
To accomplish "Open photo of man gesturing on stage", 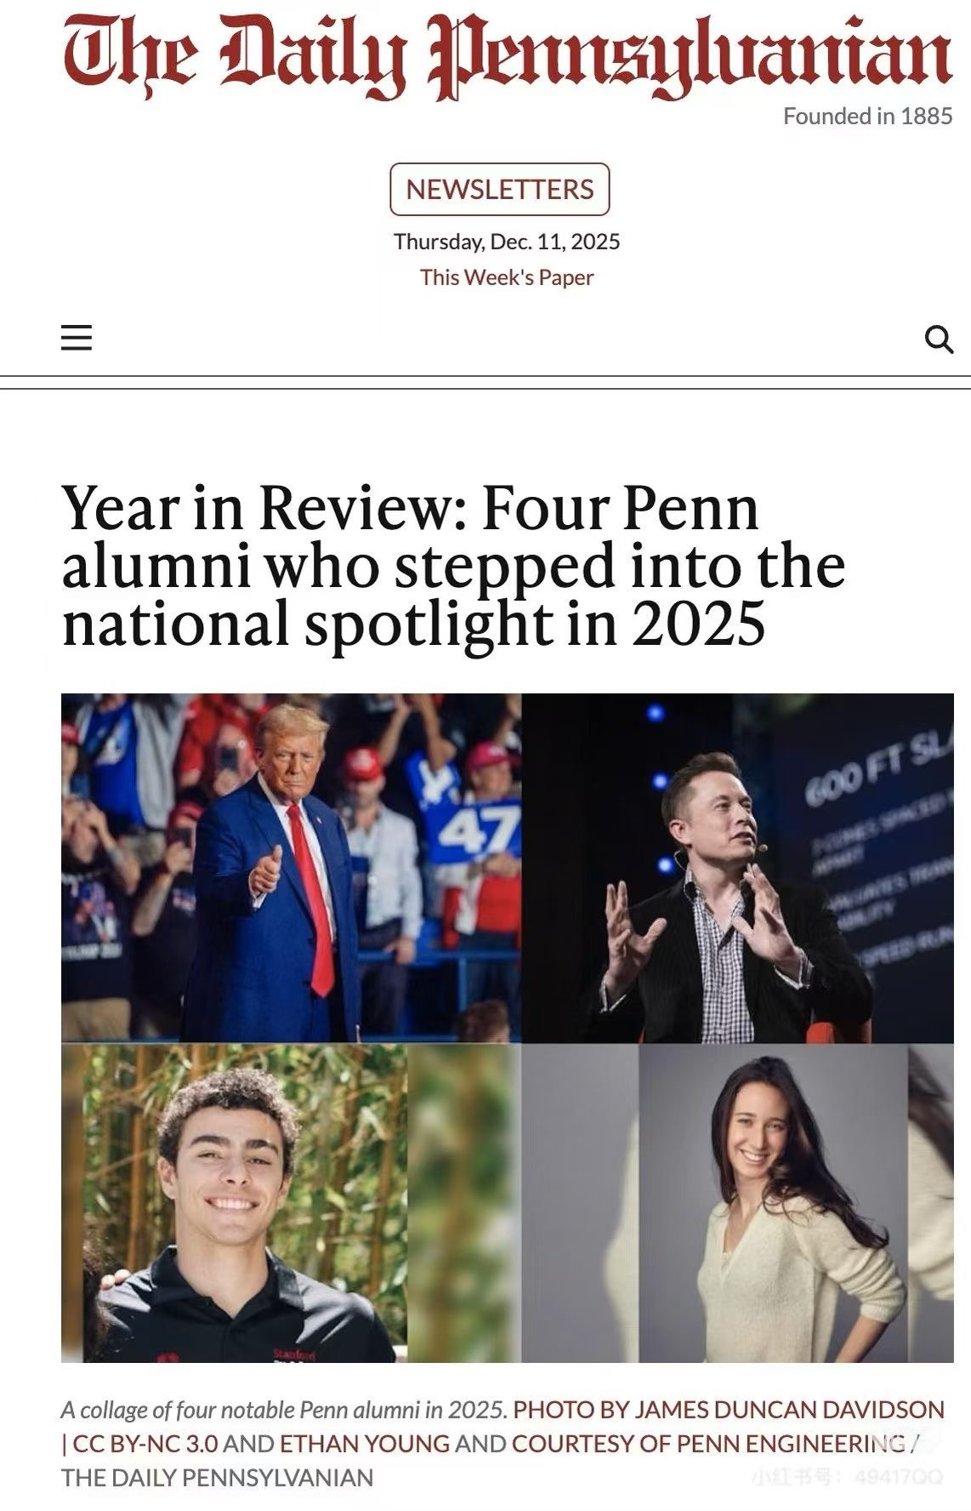I will pyautogui.click(x=736, y=868).
